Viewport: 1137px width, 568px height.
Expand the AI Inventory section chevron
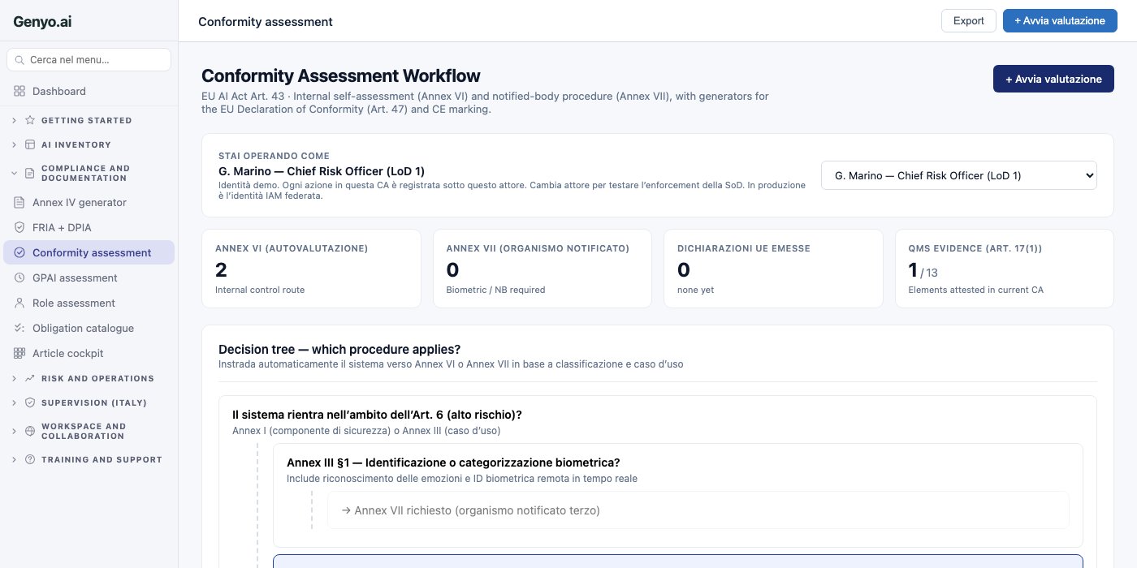pyautogui.click(x=14, y=145)
